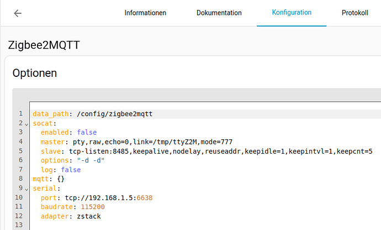Click the 'socat:' key line
Image resolution: width=381 pixels, height=230 pixels.
pyautogui.click(x=45, y=123)
